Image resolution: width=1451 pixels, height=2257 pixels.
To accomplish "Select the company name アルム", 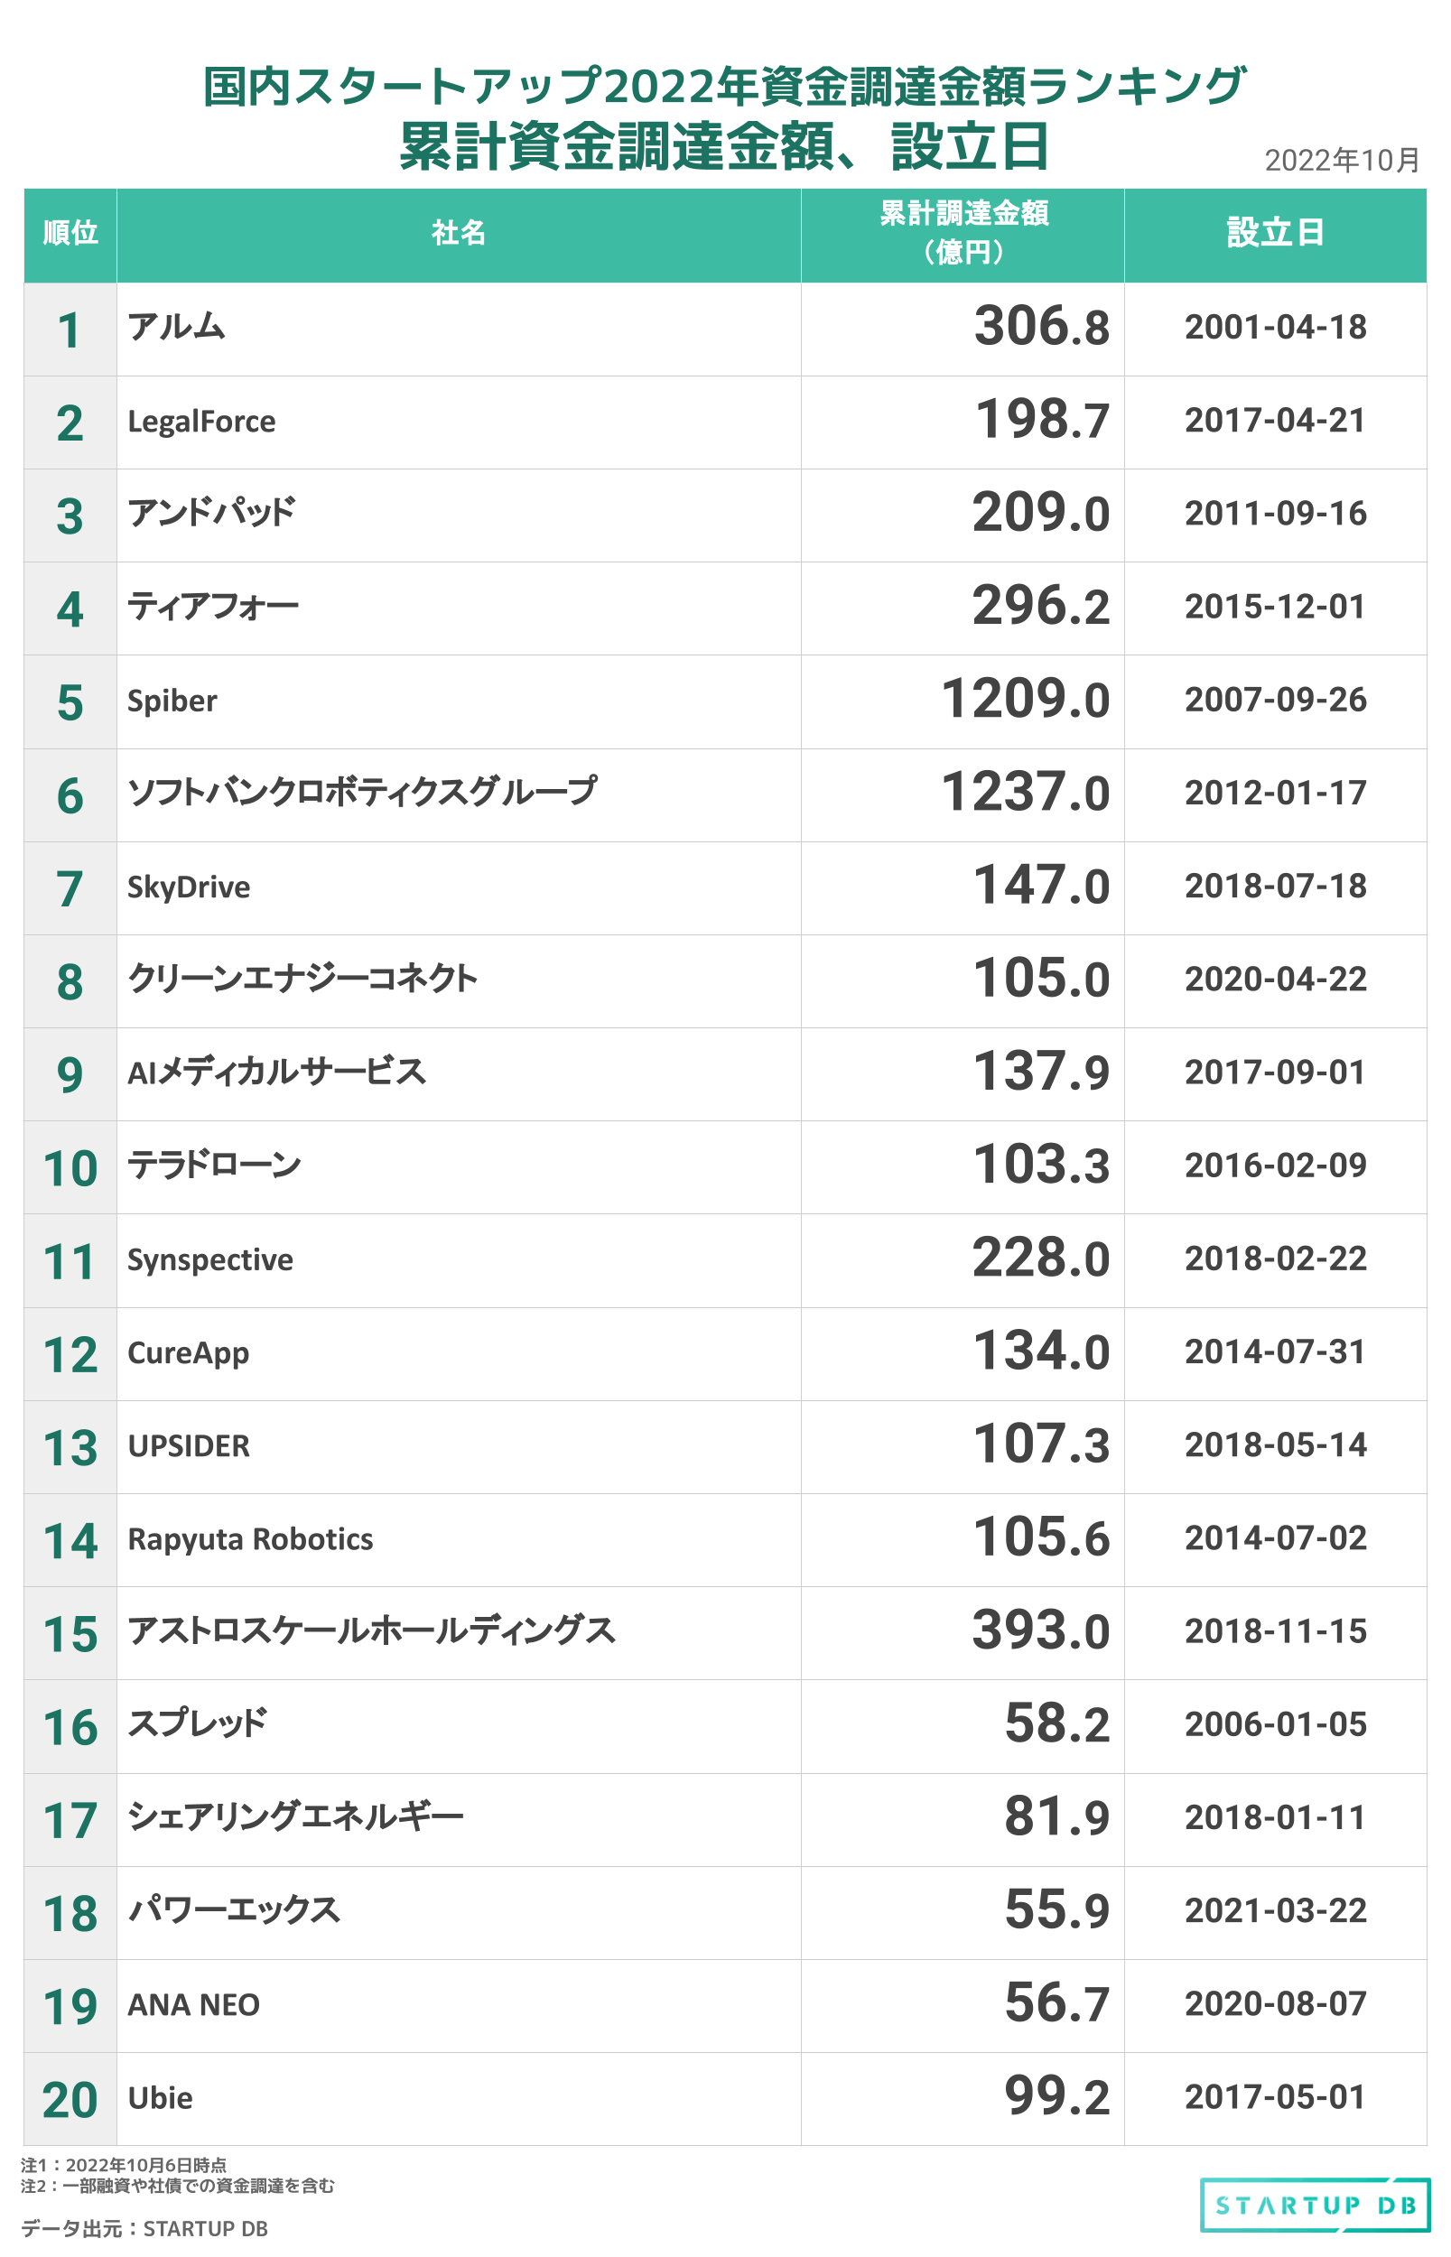I will (x=176, y=328).
